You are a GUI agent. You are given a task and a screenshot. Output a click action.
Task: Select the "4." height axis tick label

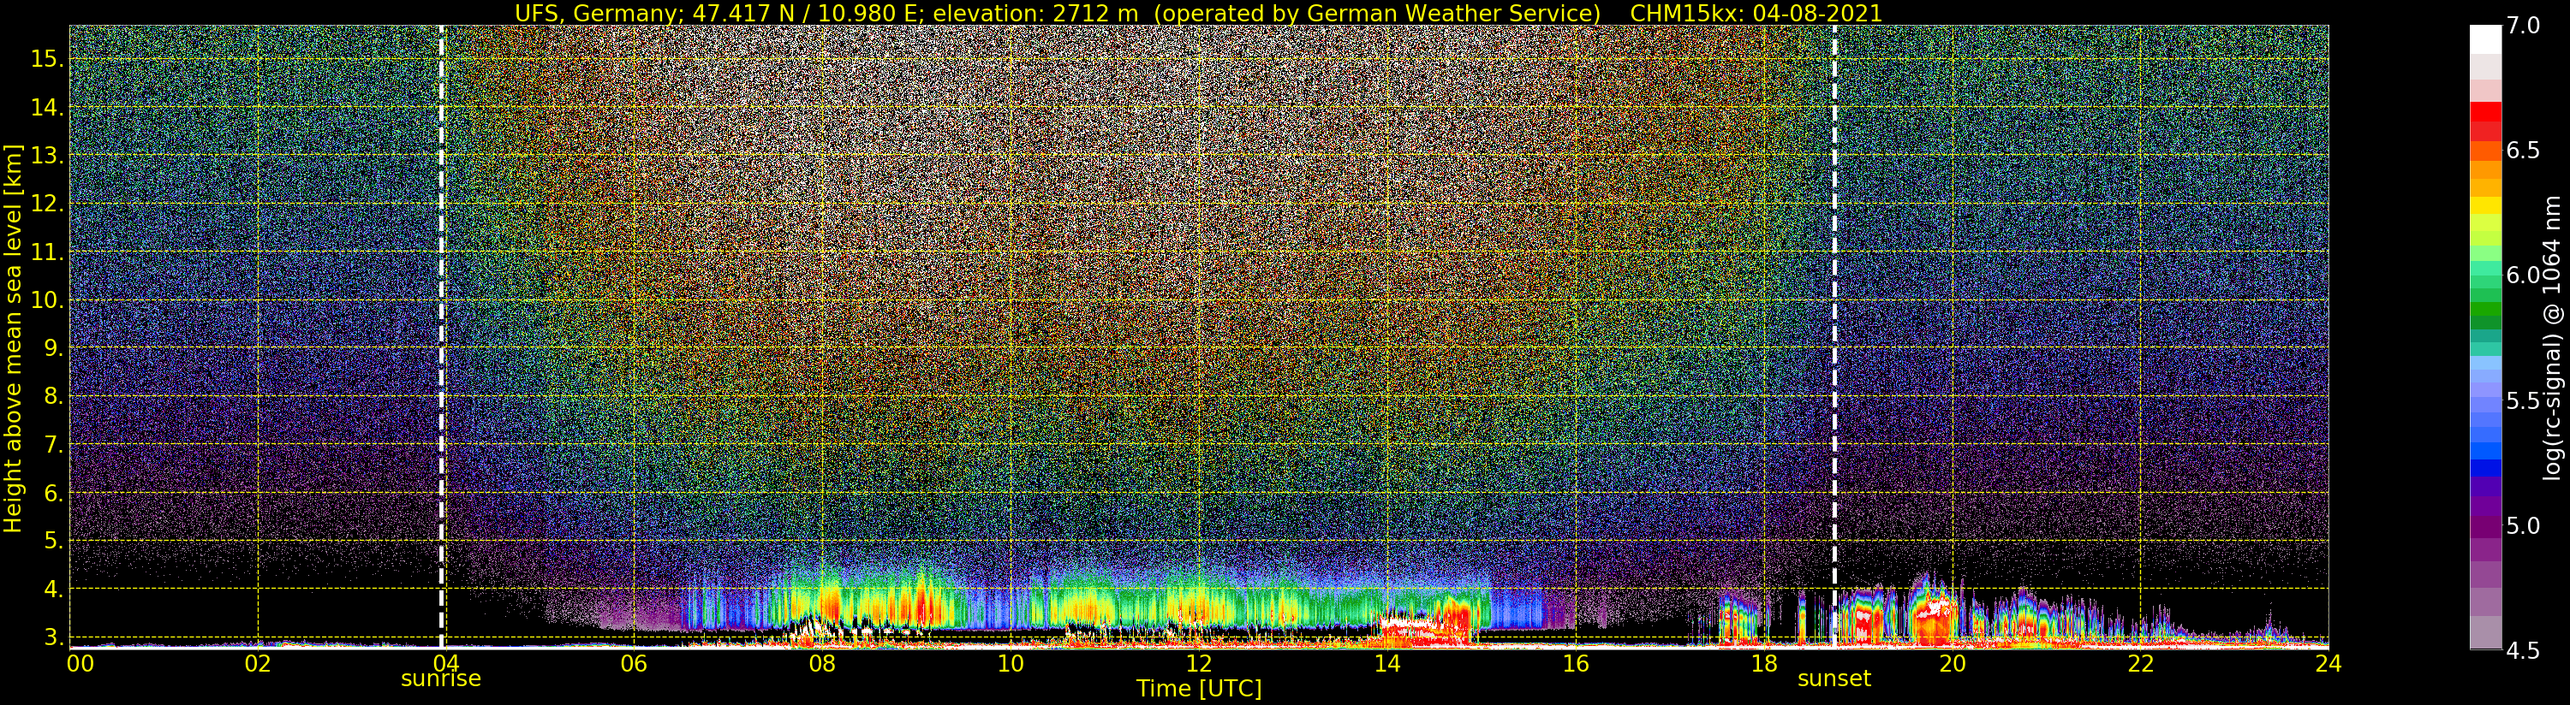54,589
